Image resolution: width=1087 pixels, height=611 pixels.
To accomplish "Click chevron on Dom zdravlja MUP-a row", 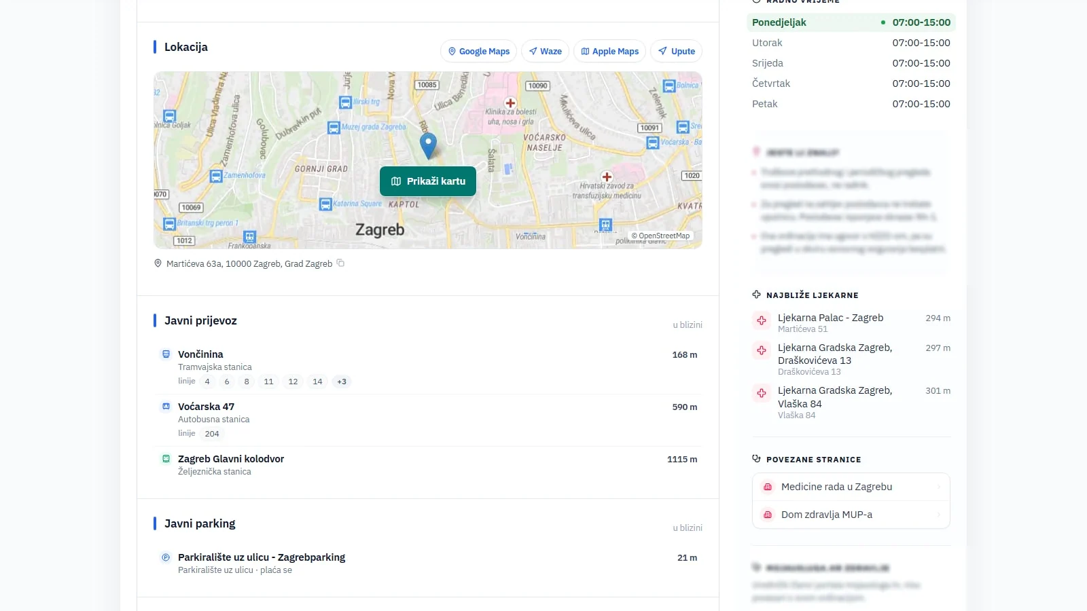I will [x=940, y=515].
